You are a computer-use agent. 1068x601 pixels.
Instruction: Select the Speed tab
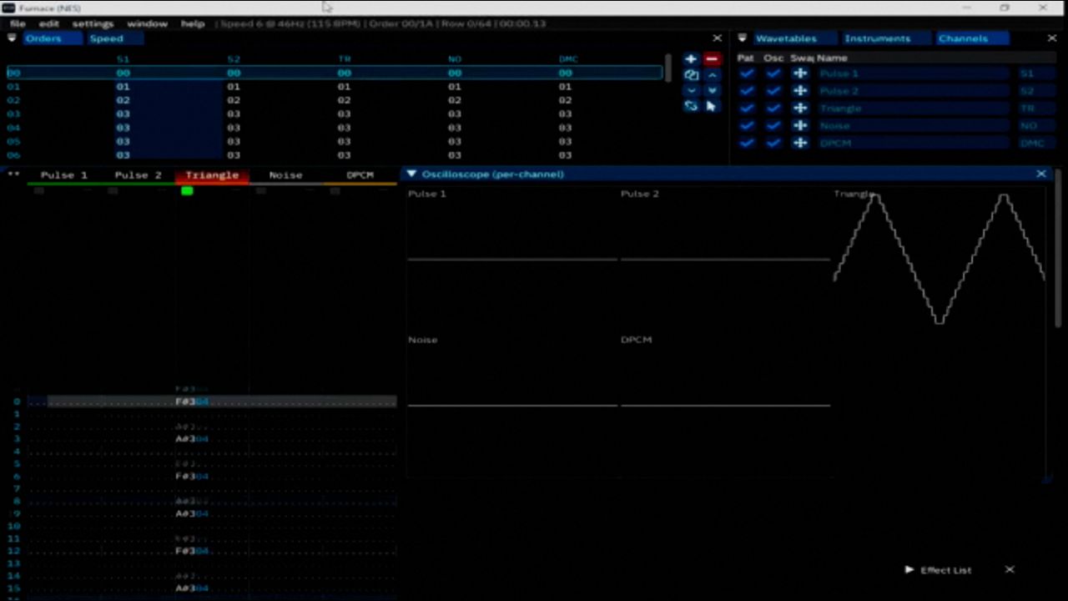pos(106,38)
